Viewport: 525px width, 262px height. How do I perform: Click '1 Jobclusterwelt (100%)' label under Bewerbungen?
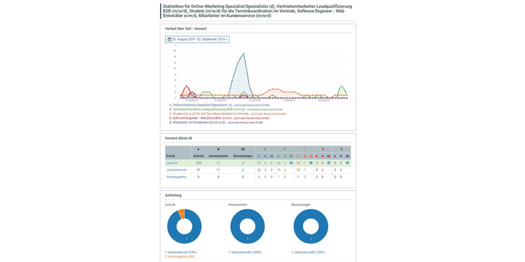click(x=308, y=252)
